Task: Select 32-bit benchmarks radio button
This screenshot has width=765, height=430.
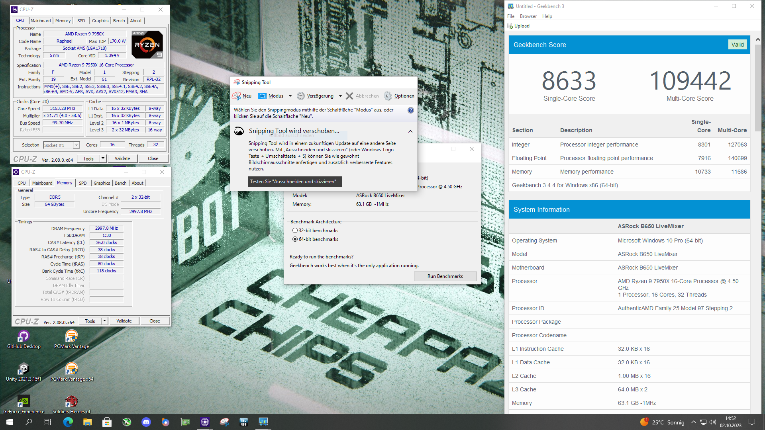Action: coord(295,231)
